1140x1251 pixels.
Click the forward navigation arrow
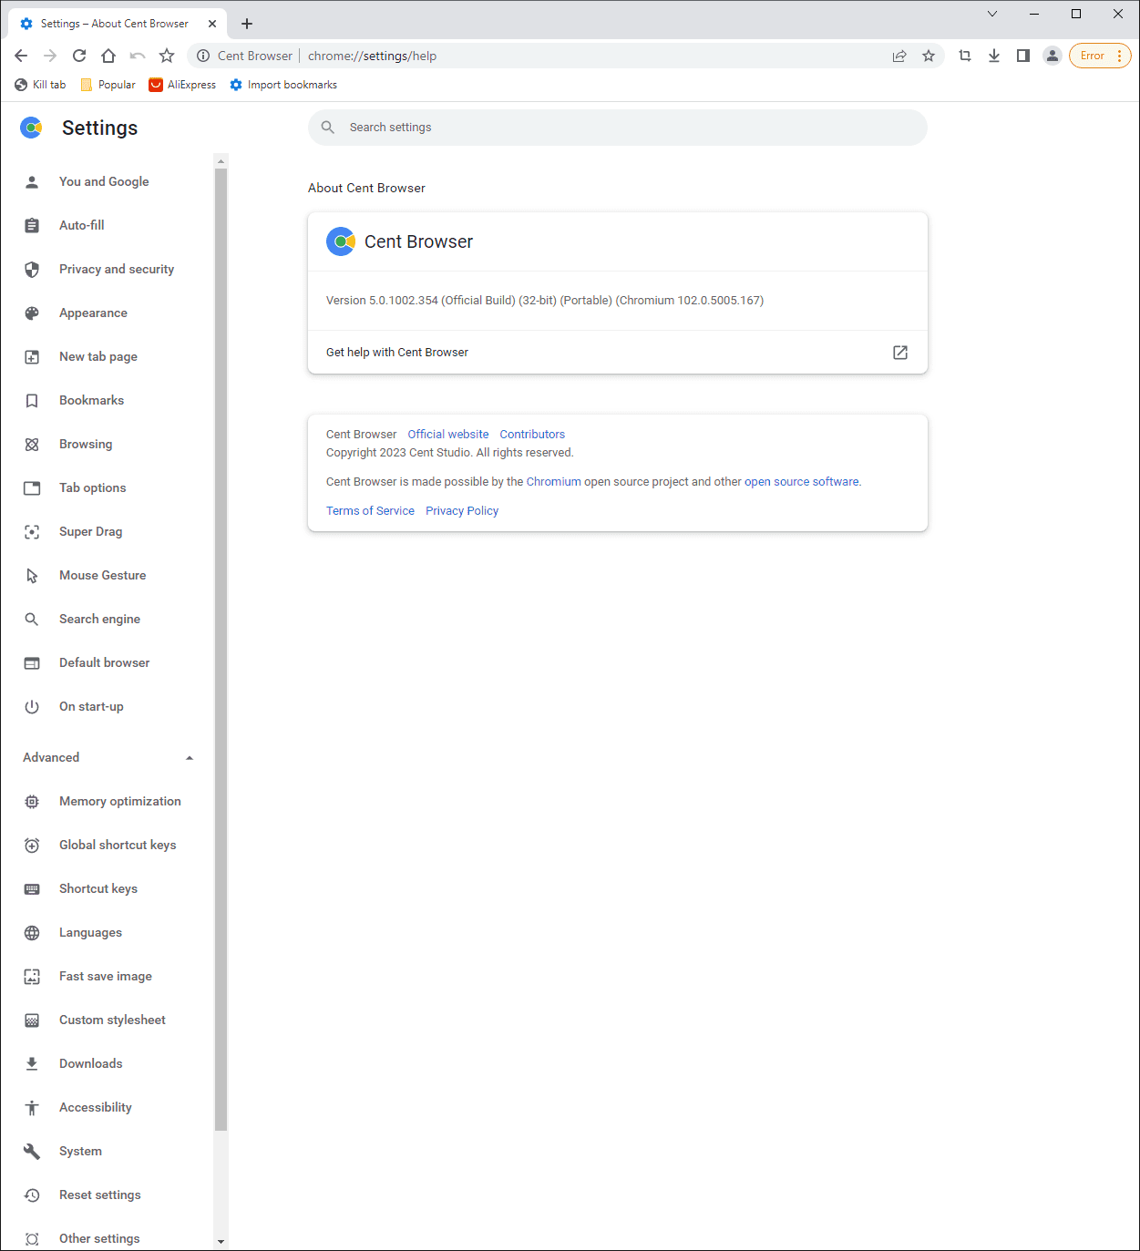point(50,56)
